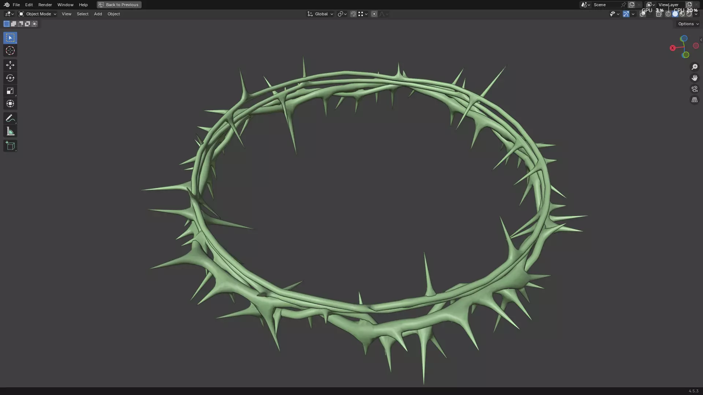The image size is (703, 395).
Task: Open the viewport Select menu
Action: [82, 14]
